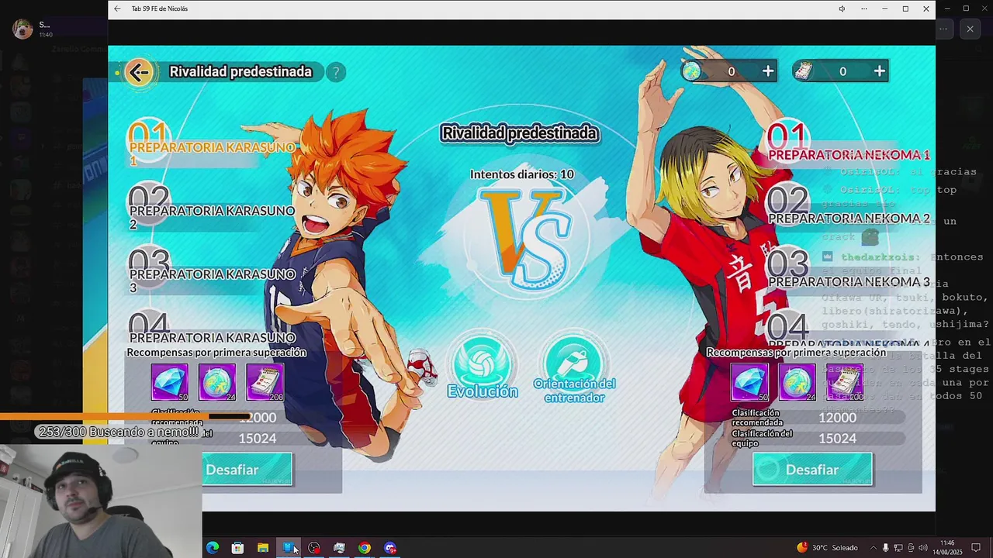The image size is (993, 558).
Task: Tap the green volleyball coin currency icon
Action: (691, 71)
